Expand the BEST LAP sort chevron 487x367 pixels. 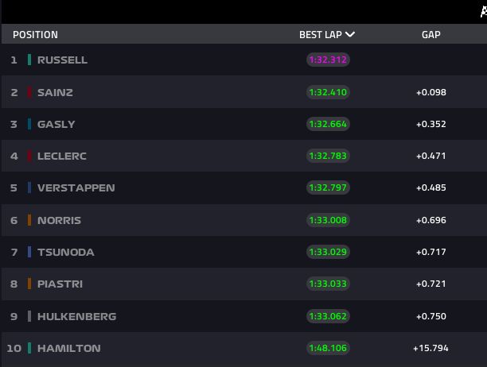[349, 34]
